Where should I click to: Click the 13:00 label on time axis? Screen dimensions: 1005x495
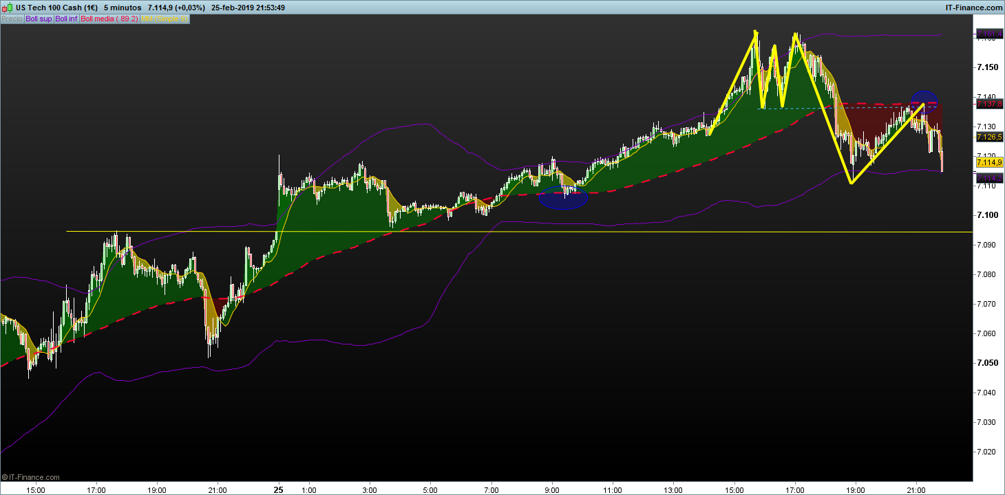pos(673,490)
